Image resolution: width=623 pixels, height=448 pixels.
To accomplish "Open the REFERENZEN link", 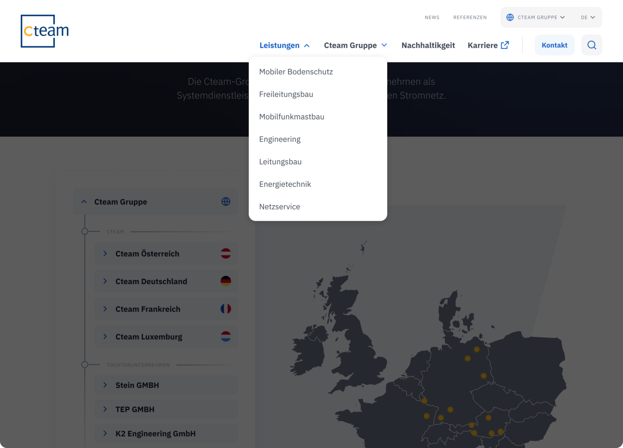I will point(470,17).
